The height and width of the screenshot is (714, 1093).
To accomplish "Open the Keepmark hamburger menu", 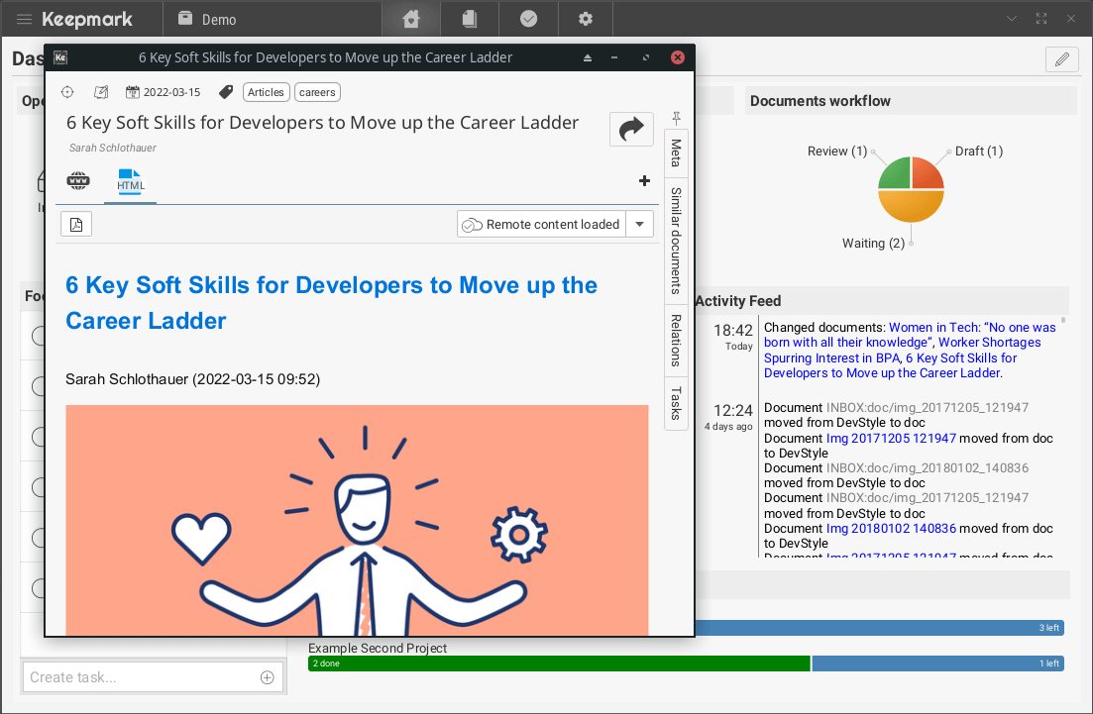I will pos(25,19).
